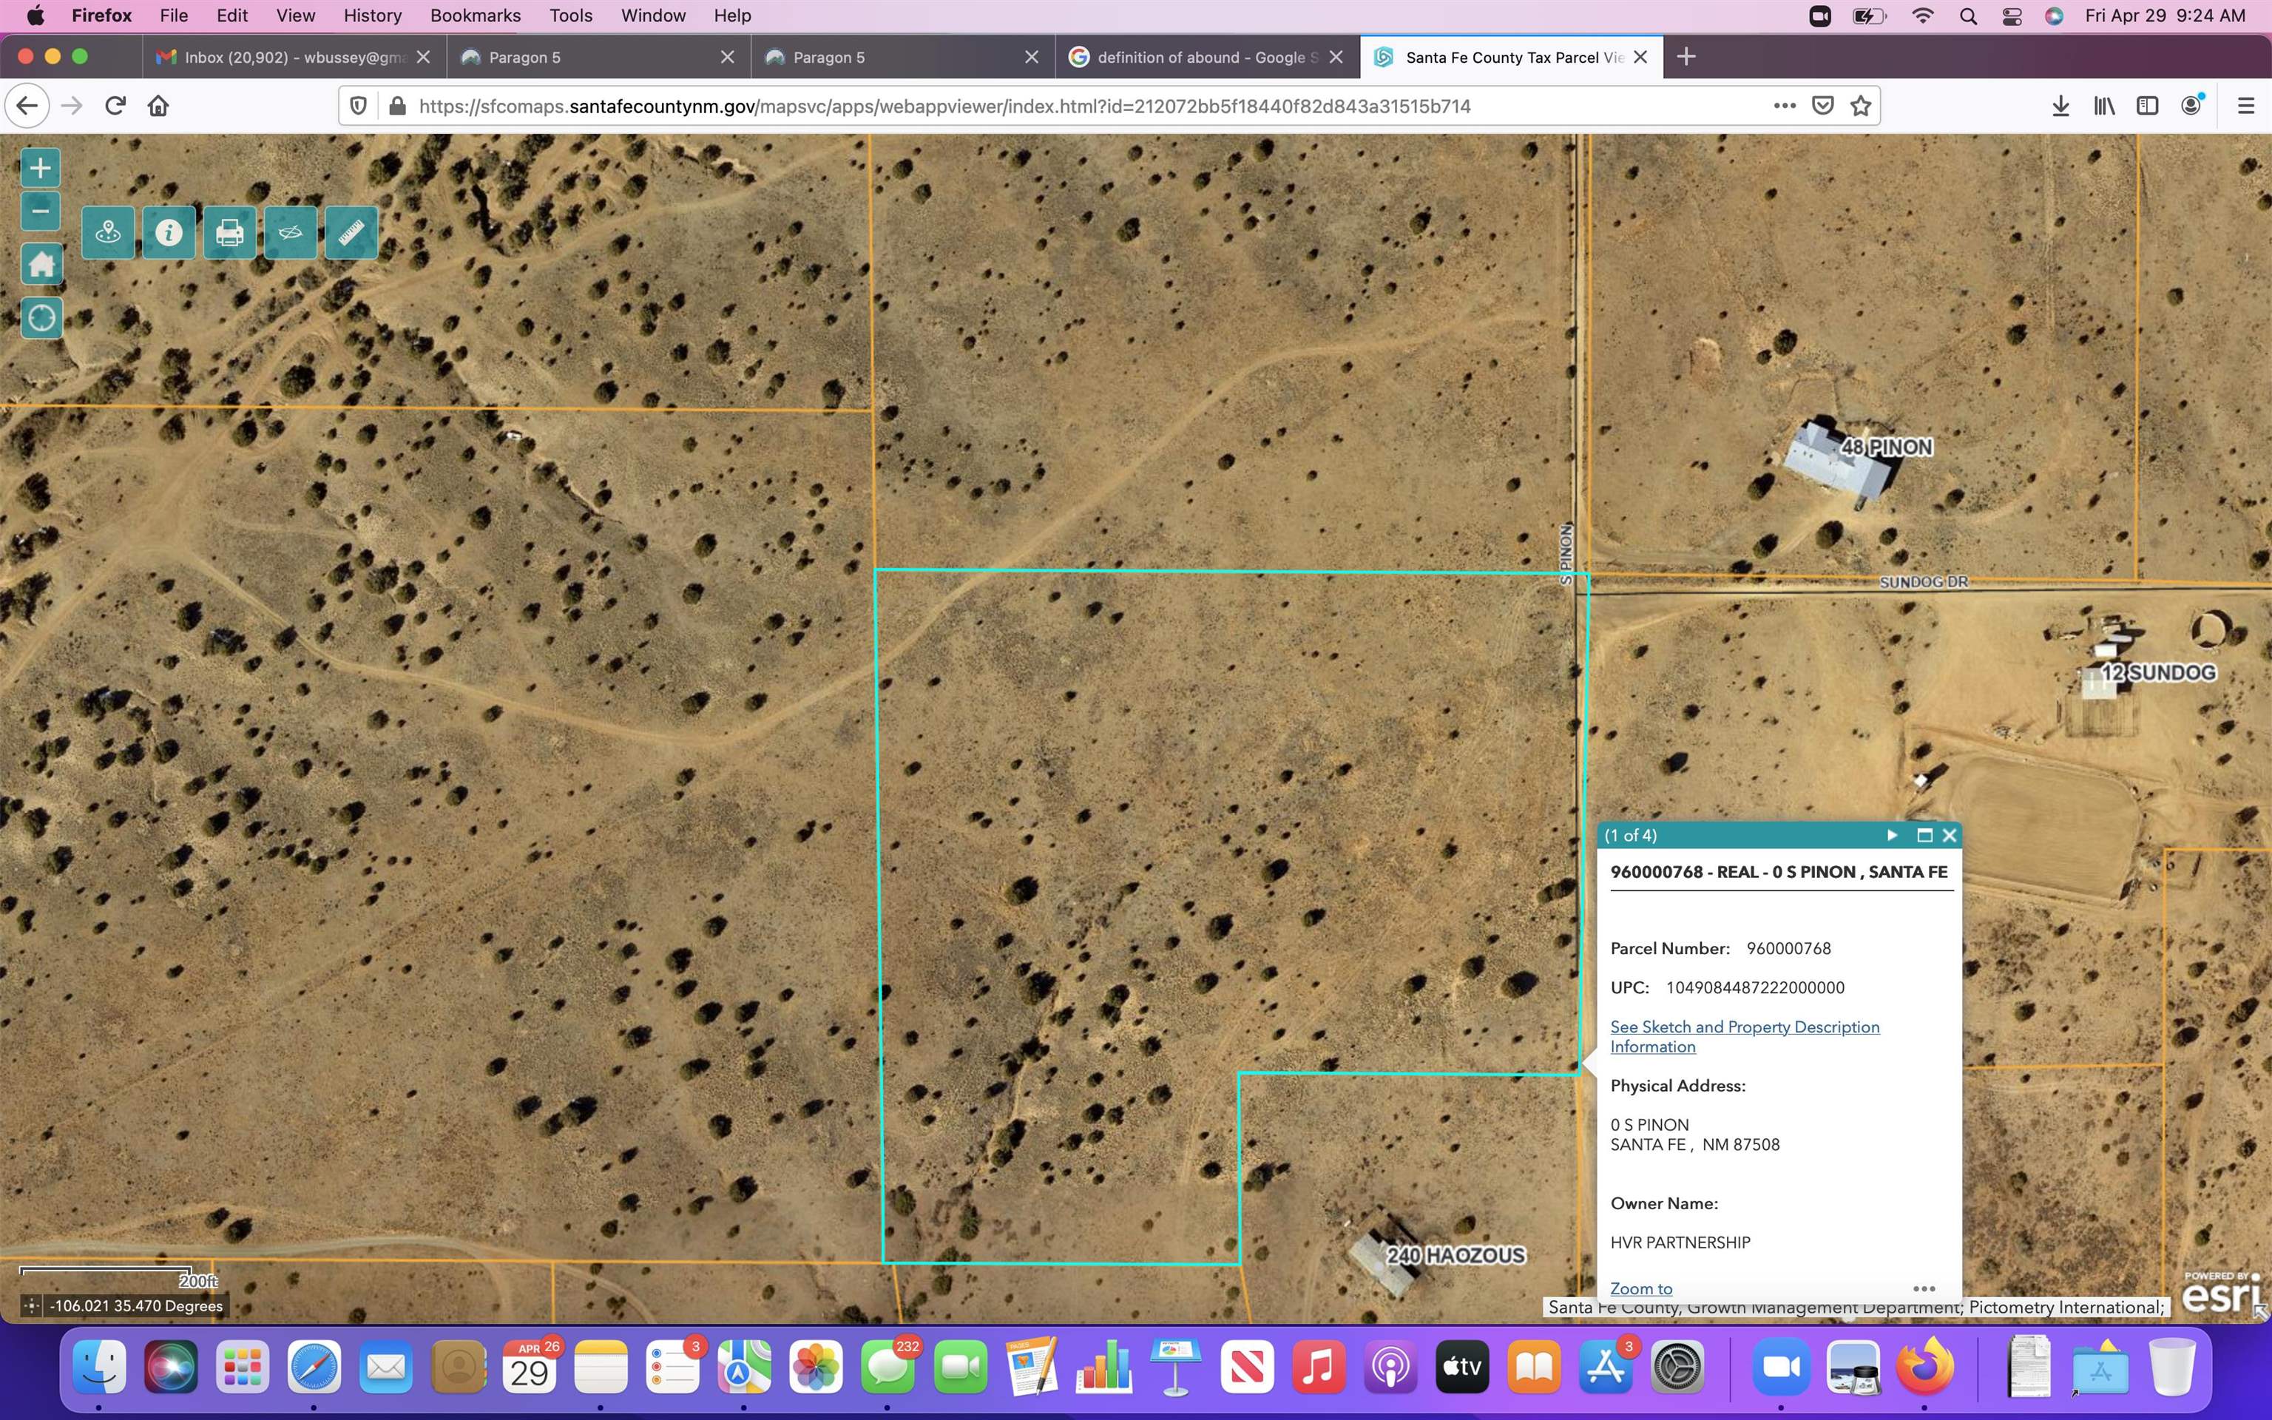Select the ruler measurement tool
Viewport: 2272px width, 1420px height.
(351, 232)
